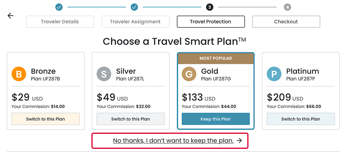This screenshot has height=160, width=343.
Task: Click the second completed step checkmark
Action: [134, 7]
